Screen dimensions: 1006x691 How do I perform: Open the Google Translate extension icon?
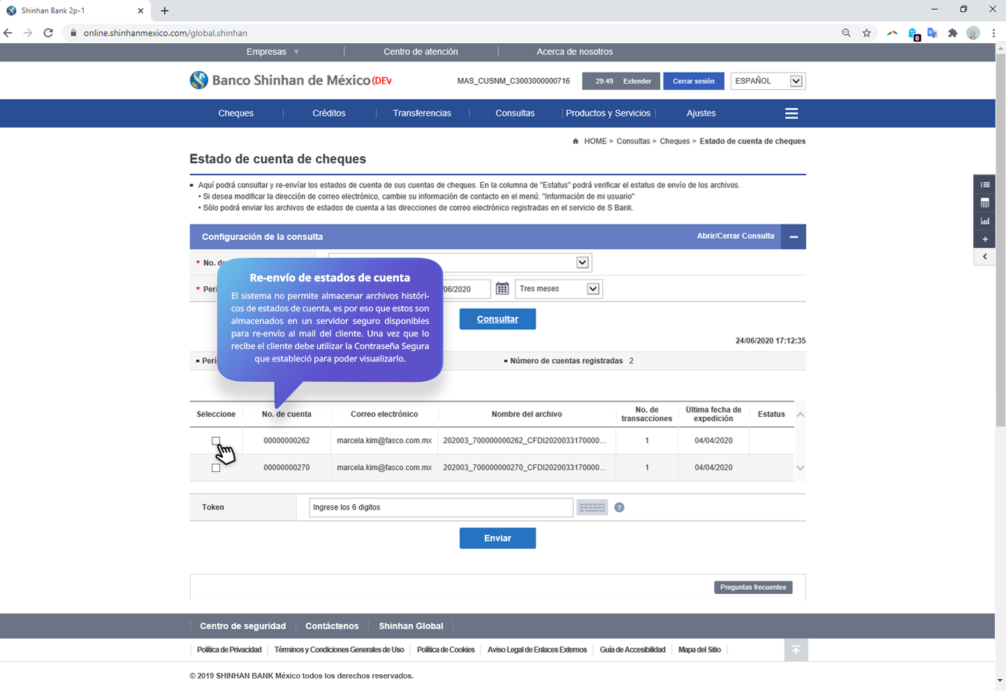[x=932, y=33]
